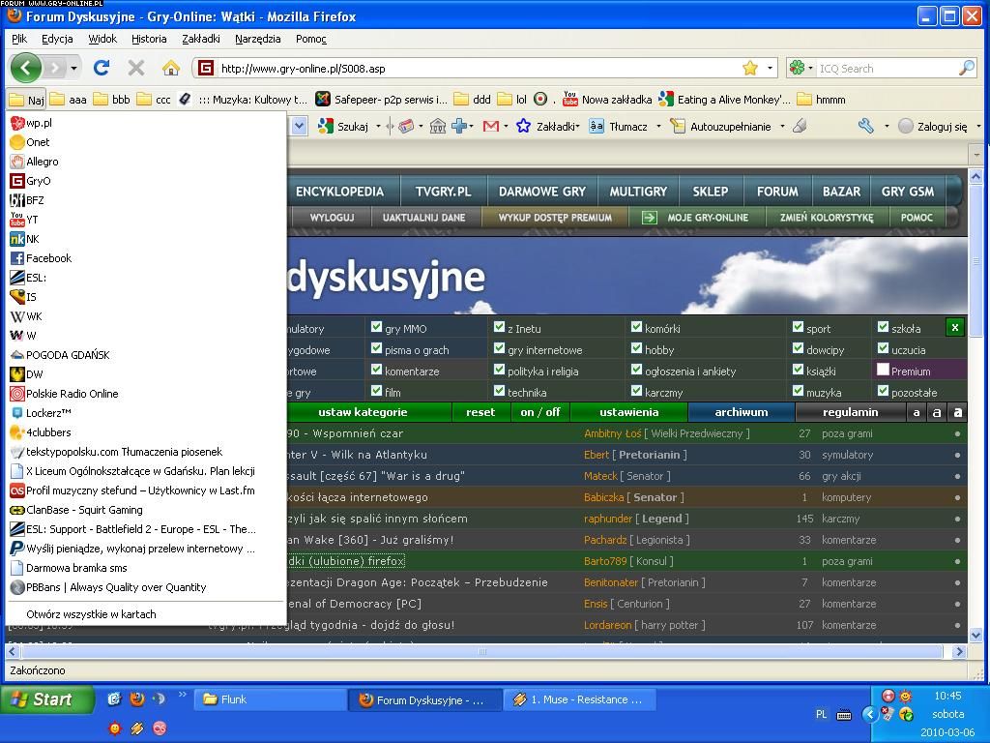Click the bookmark star in address bar
Viewport: 990px width, 743px height.
coord(750,68)
